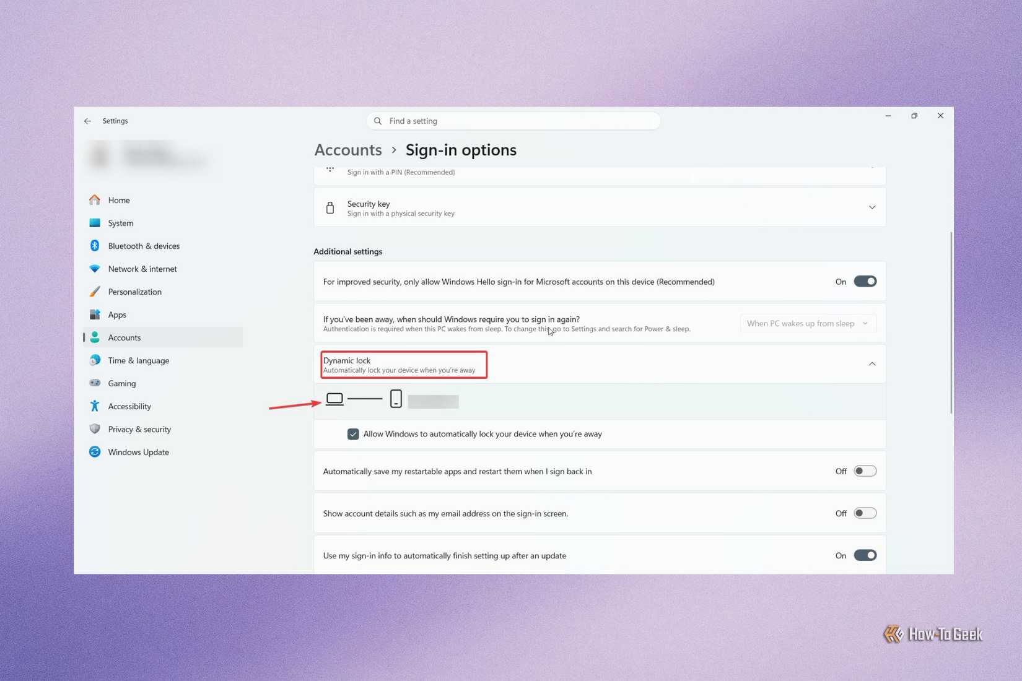This screenshot has height=681, width=1022.
Task: Click the Privacy & security shield icon
Action: tap(95, 429)
